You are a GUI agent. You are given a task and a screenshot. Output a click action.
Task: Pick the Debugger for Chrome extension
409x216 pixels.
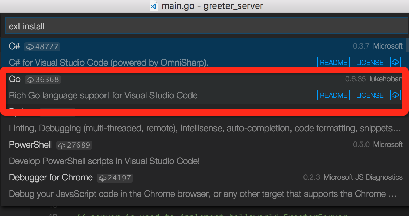pos(51,178)
